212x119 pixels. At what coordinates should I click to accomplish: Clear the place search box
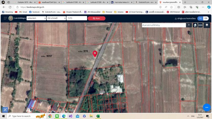(189, 25)
